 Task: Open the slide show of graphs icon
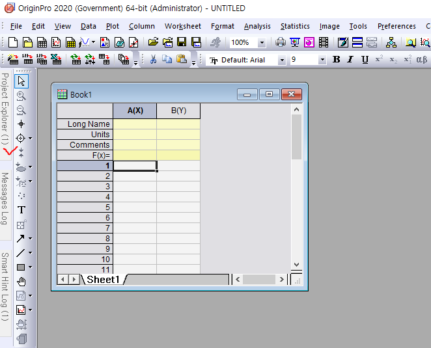[295, 42]
